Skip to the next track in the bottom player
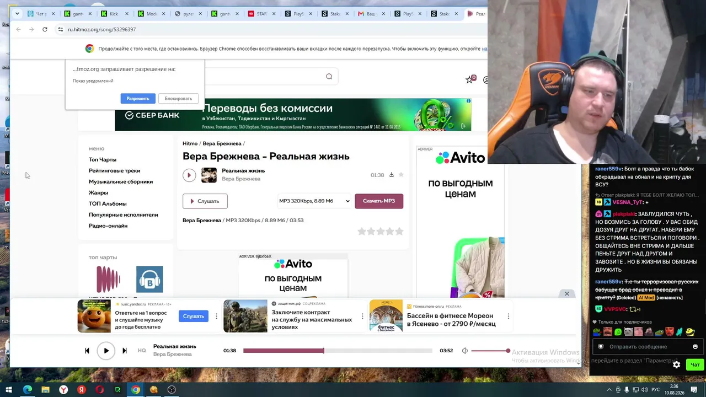Viewport: 706px width, 397px height. coord(125,351)
